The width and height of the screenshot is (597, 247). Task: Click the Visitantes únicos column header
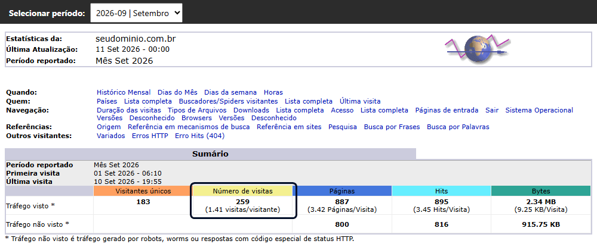pyautogui.click(x=143, y=191)
